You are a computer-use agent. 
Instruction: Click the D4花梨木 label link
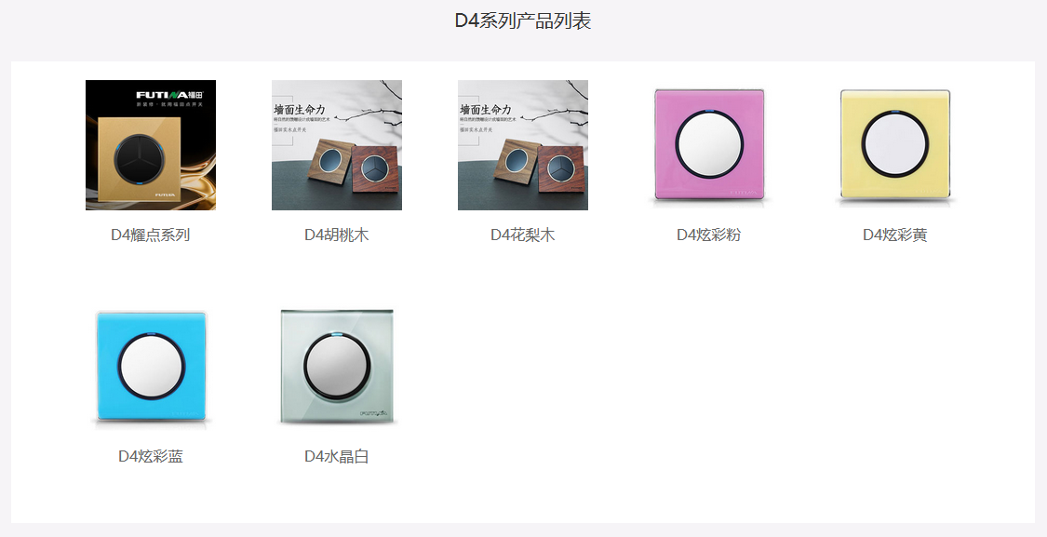(x=523, y=235)
